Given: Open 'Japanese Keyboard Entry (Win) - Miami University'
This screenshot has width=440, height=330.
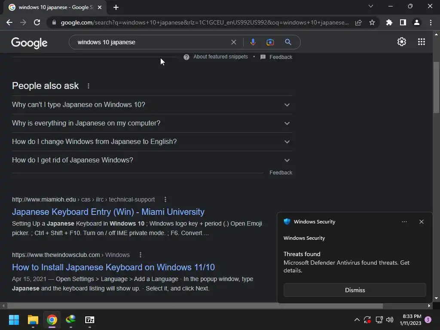Looking at the screenshot, I should (108, 212).
